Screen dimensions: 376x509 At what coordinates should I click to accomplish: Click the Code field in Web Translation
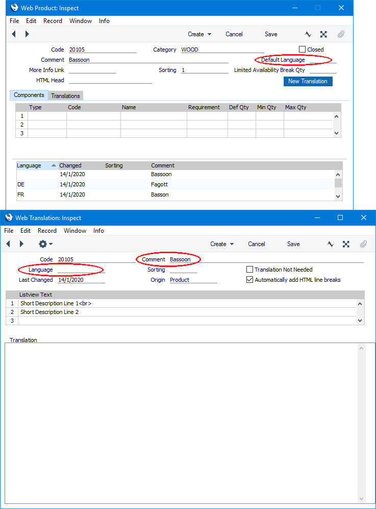tap(96, 259)
